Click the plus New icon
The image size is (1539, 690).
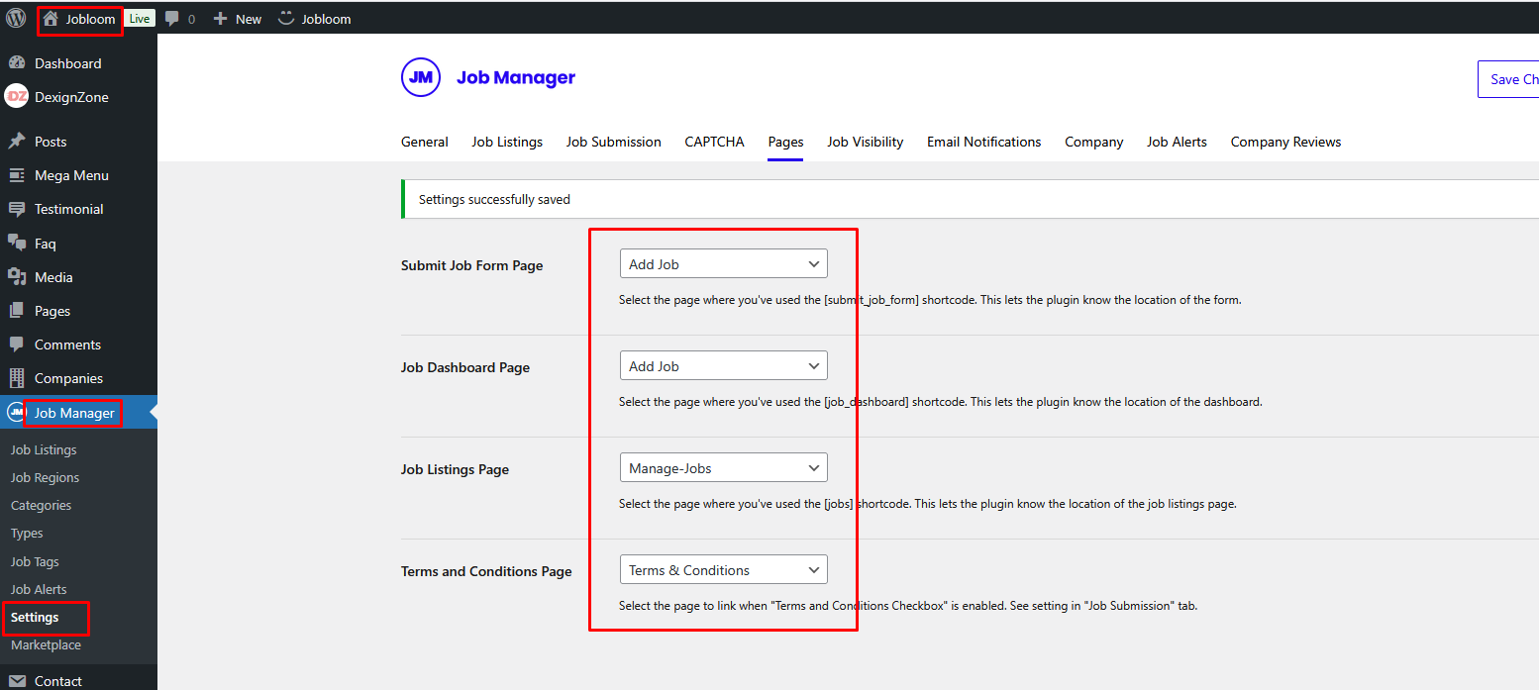[x=220, y=19]
